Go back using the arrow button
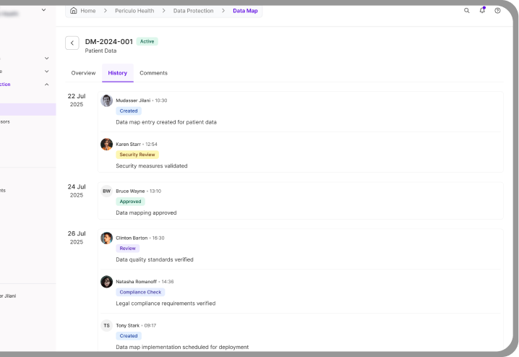 coord(72,43)
